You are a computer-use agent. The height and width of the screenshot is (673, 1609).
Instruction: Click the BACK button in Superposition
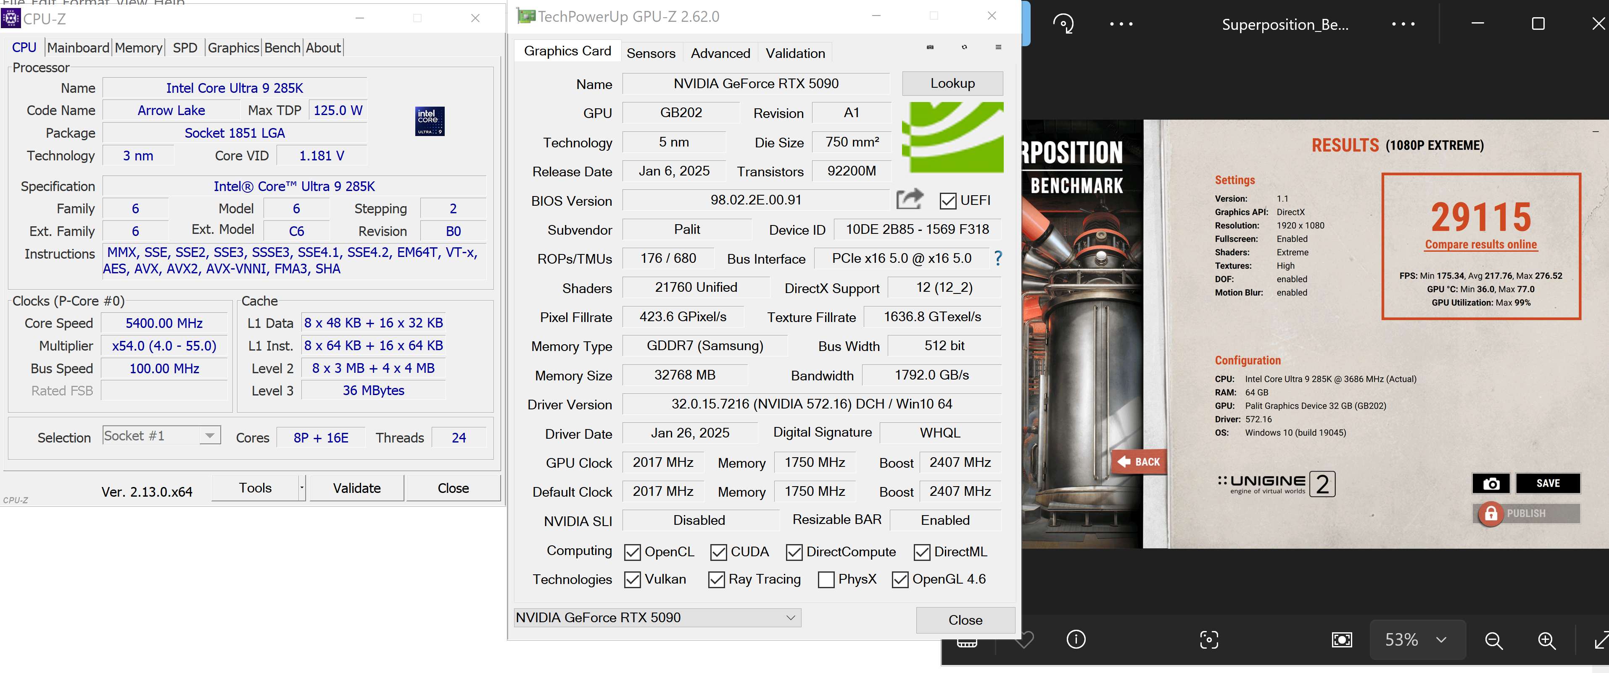coord(1139,461)
